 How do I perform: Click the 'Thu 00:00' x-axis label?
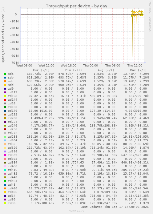91,66
